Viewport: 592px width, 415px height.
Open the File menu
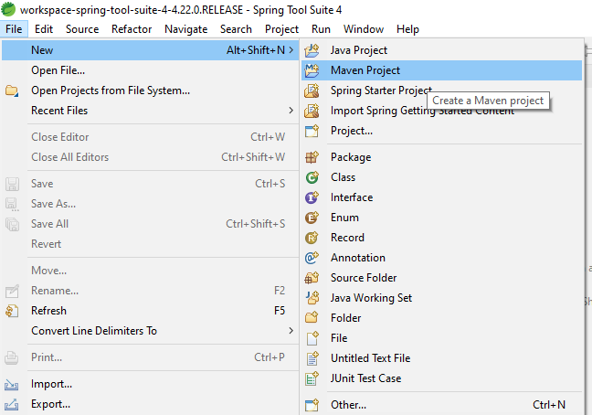14,29
